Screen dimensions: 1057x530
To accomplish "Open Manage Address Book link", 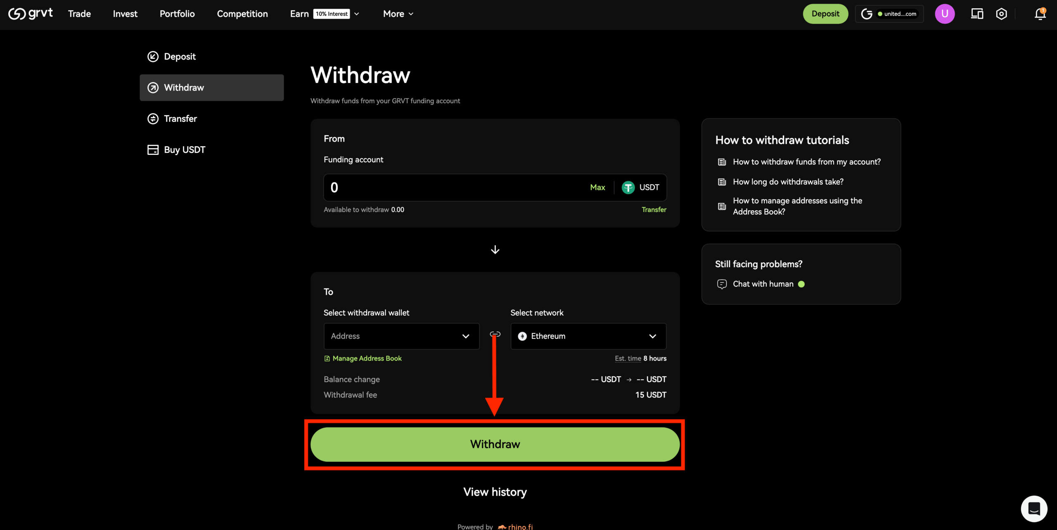I will coord(367,359).
